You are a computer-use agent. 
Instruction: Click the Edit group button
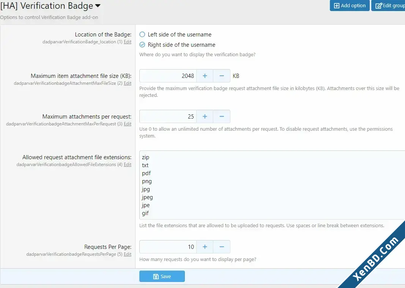(x=388, y=5)
